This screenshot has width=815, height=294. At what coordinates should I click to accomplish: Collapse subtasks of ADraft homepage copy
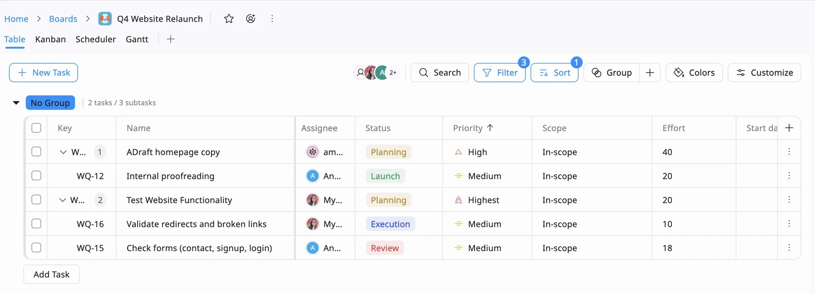(63, 152)
